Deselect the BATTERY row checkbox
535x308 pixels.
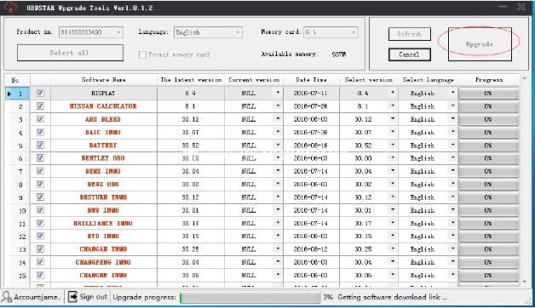[40, 145]
